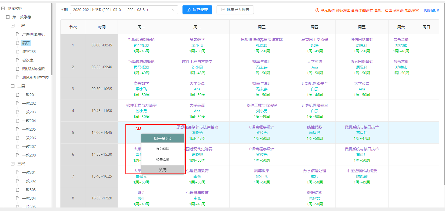
Task: Click file icon beside 一教202
Action: [x=18, y=103]
